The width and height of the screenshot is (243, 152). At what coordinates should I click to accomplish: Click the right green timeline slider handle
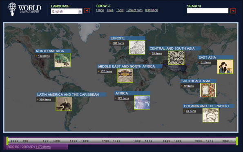[236, 141]
